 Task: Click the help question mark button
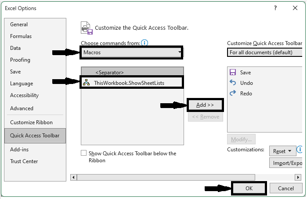(275, 8)
